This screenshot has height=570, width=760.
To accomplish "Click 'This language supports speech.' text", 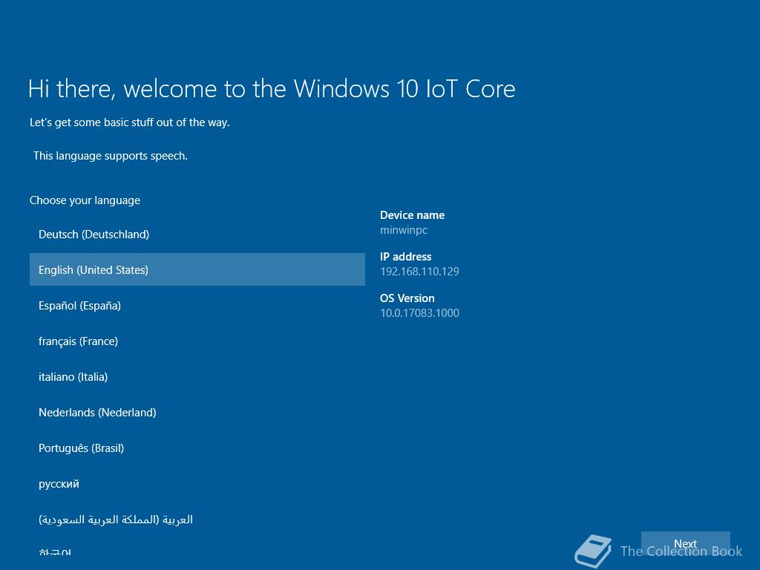I will pos(110,156).
